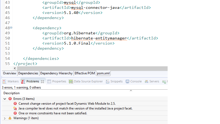
Task: Click the Problems view icon
Action: tap(23, 81)
